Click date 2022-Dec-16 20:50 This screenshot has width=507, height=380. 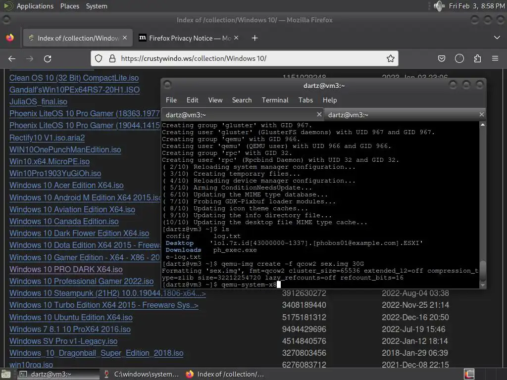pyautogui.click(x=415, y=317)
